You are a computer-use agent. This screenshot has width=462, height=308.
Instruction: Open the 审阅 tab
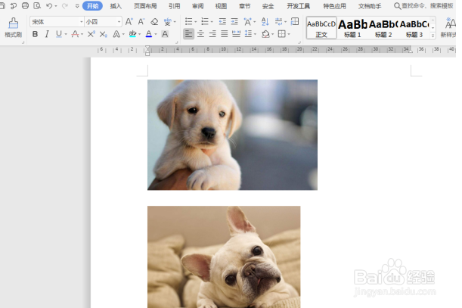pyautogui.click(x=197, y=6)
